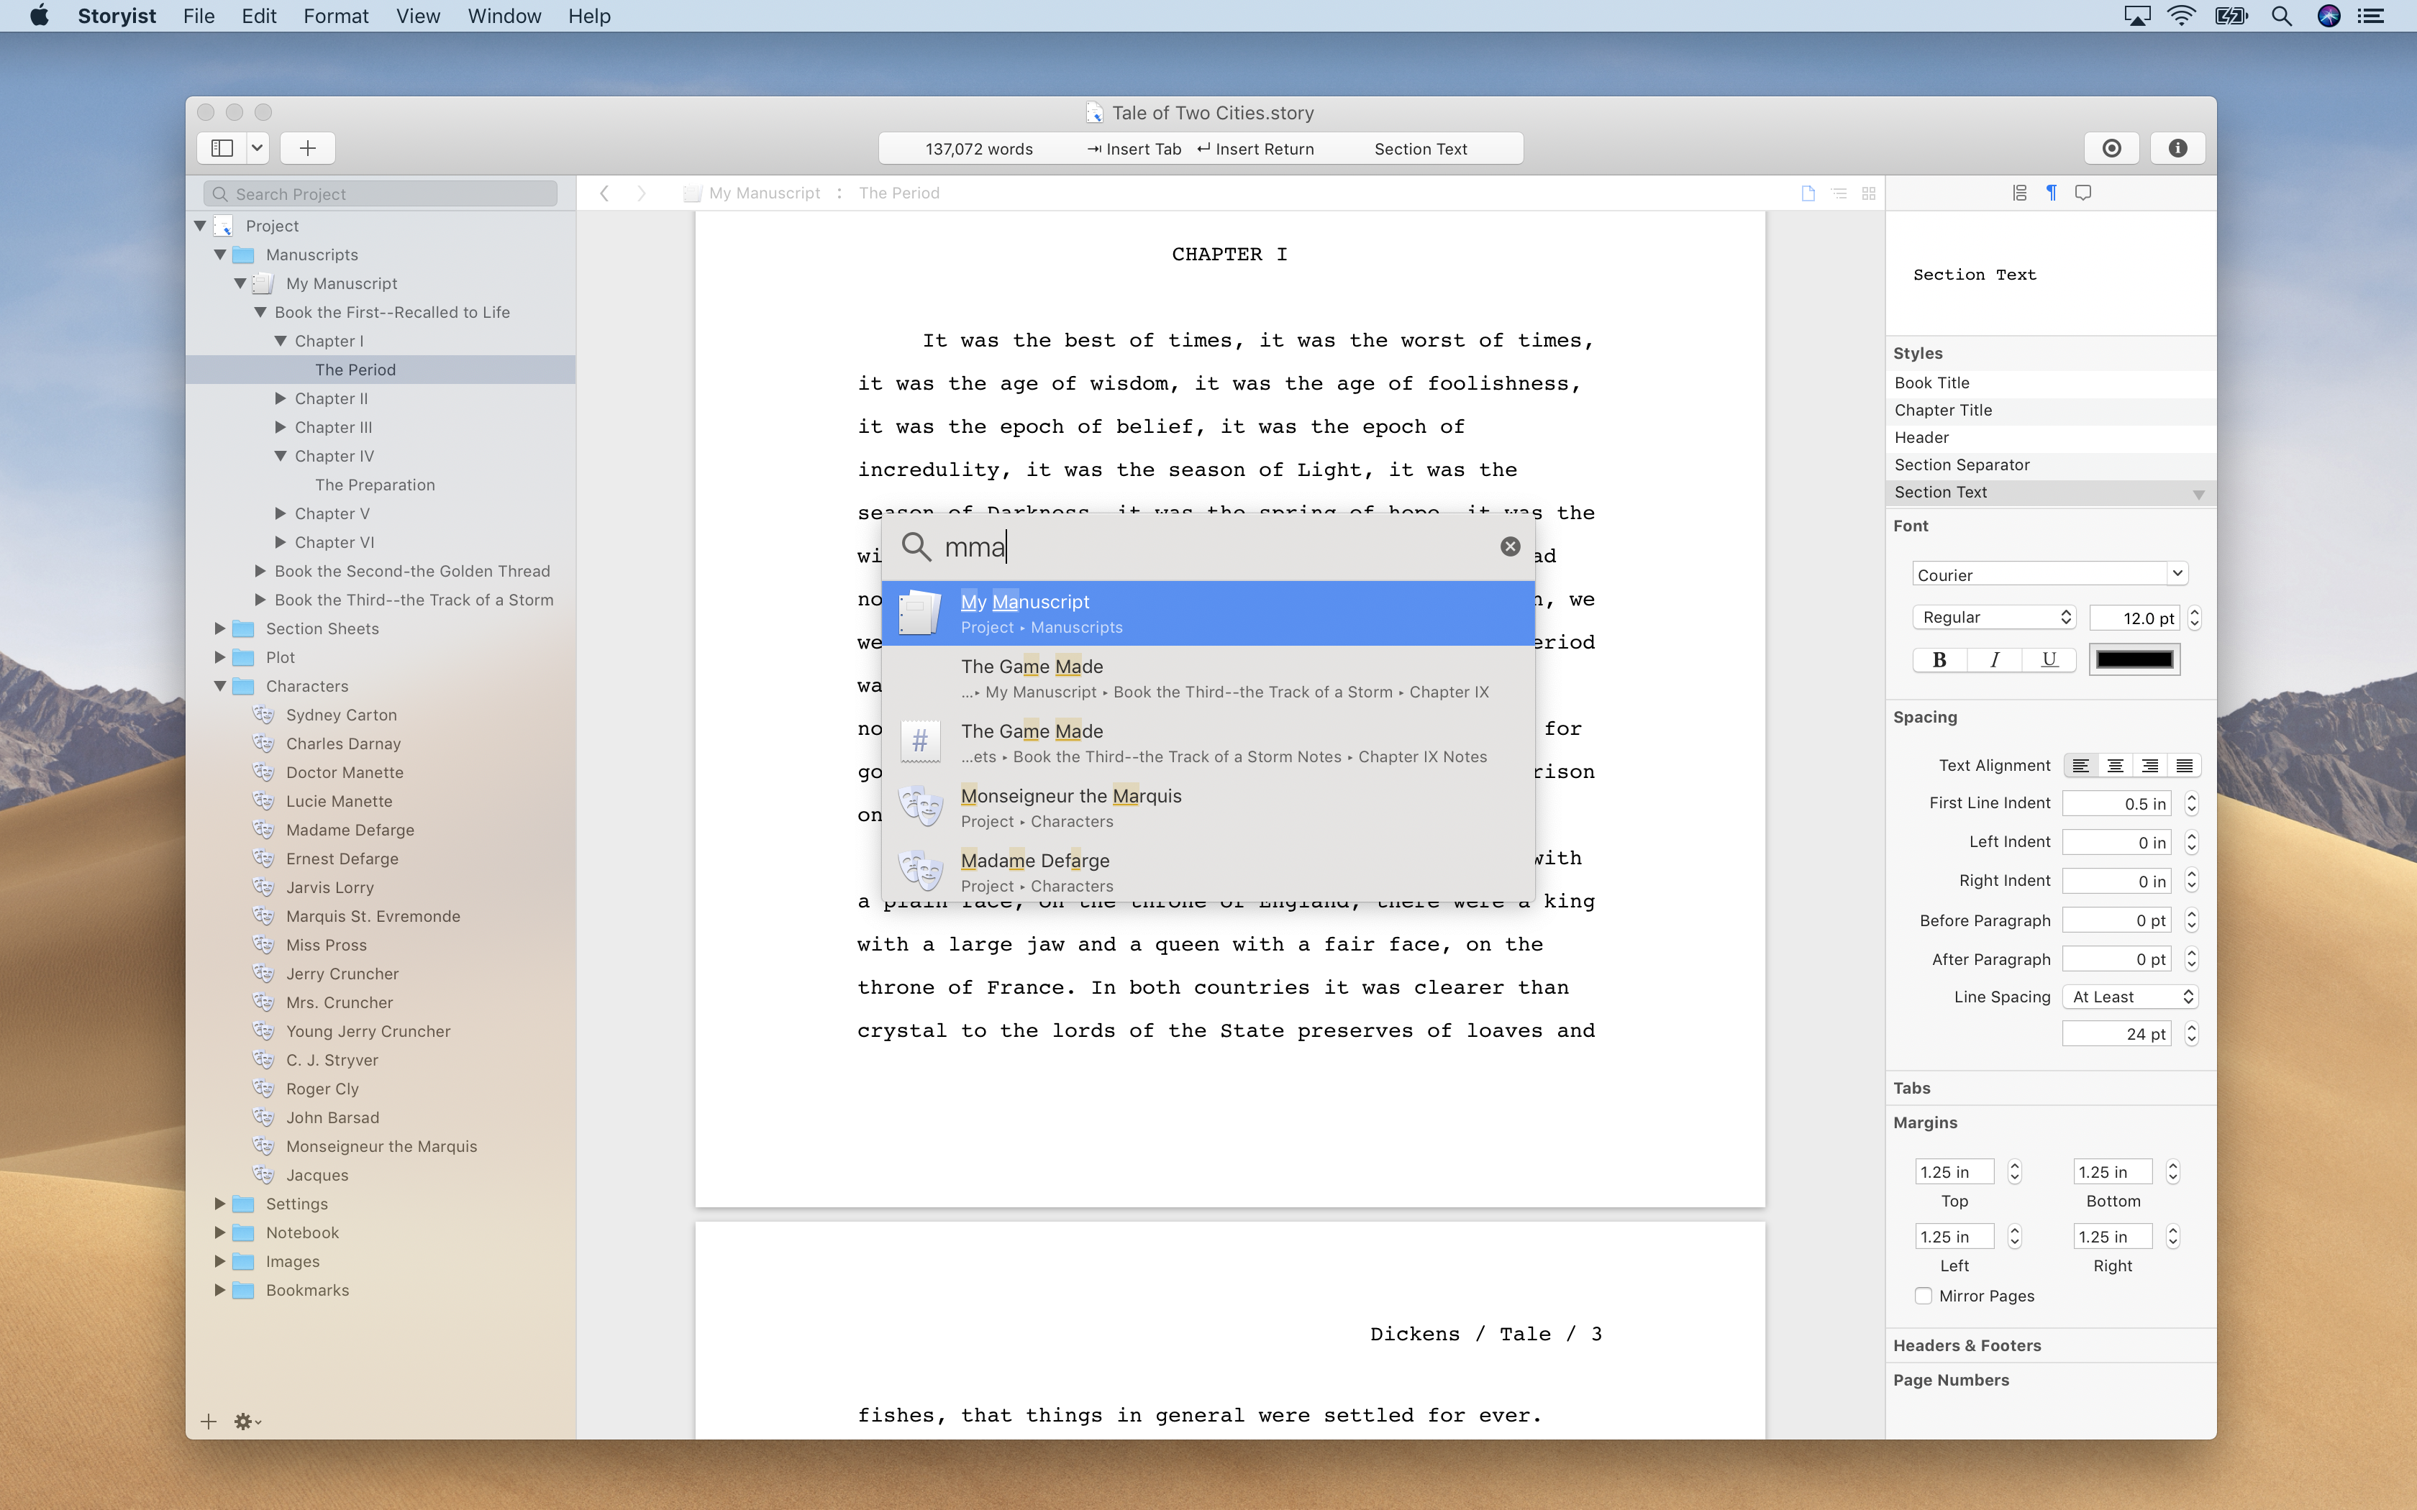Collapse the Project tree root
Image resolution: width=2417 pixels, height=1510 pixels.
(200, 226)
